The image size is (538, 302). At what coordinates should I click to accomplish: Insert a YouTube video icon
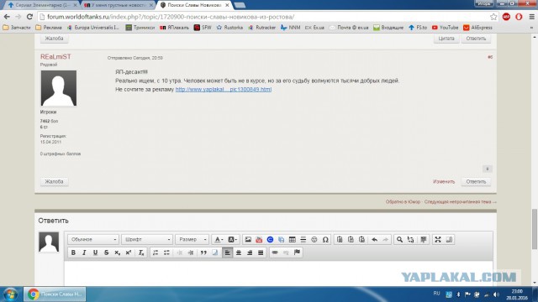259,239
